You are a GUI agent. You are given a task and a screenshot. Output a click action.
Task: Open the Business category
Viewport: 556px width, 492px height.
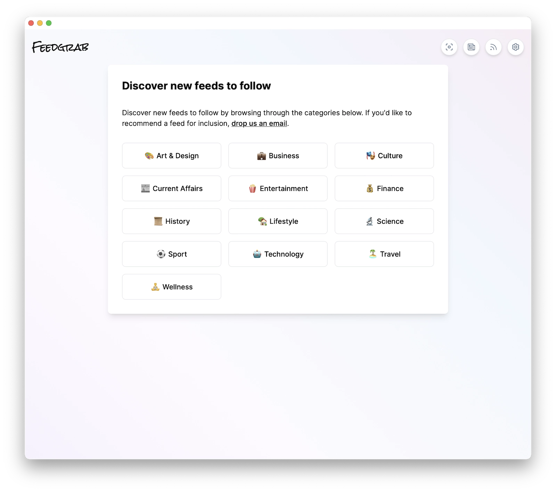278,156
